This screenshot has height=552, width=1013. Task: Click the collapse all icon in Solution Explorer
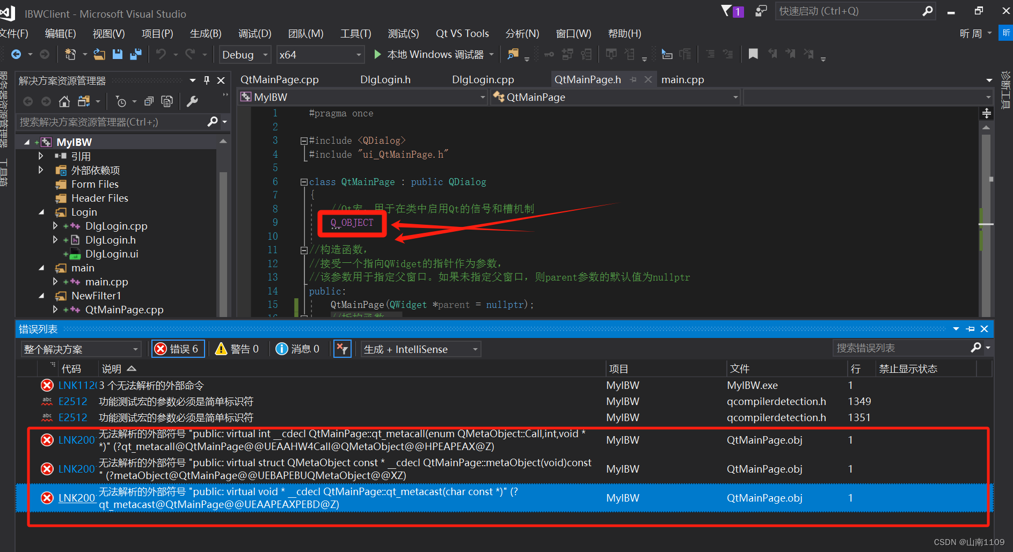(149, 101)
